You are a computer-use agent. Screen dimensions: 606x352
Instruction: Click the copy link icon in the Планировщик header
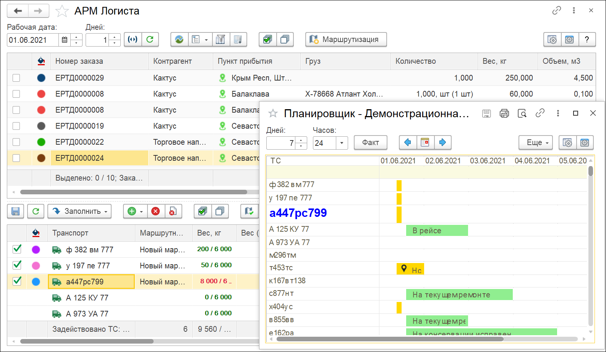pos(540,113)
